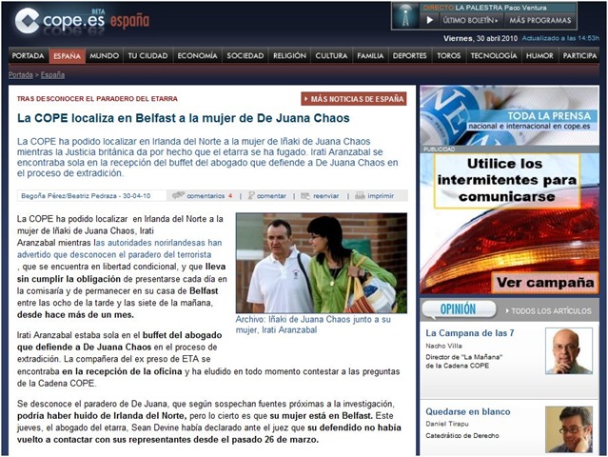
Task: Open Todos los Artículos link
Action: click(548, 311)
